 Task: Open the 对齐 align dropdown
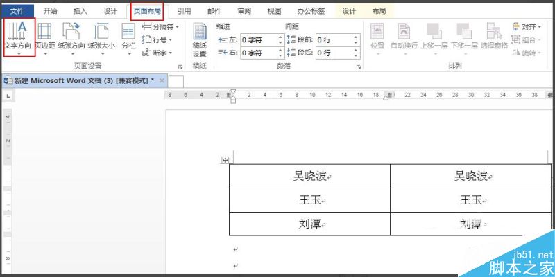(x=527, y=26)
